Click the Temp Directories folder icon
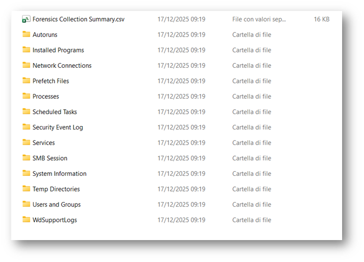The width and height of the screenshot is (364, 262). coord(26,188)
